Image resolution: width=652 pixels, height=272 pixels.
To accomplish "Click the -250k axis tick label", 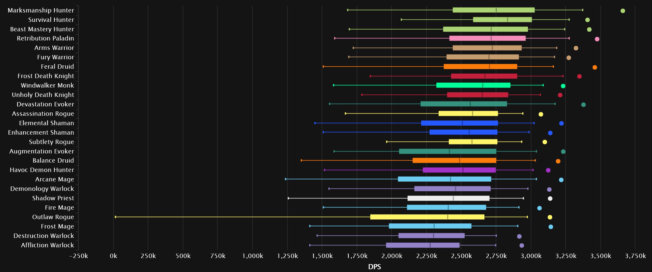I will tap(79, 256).
